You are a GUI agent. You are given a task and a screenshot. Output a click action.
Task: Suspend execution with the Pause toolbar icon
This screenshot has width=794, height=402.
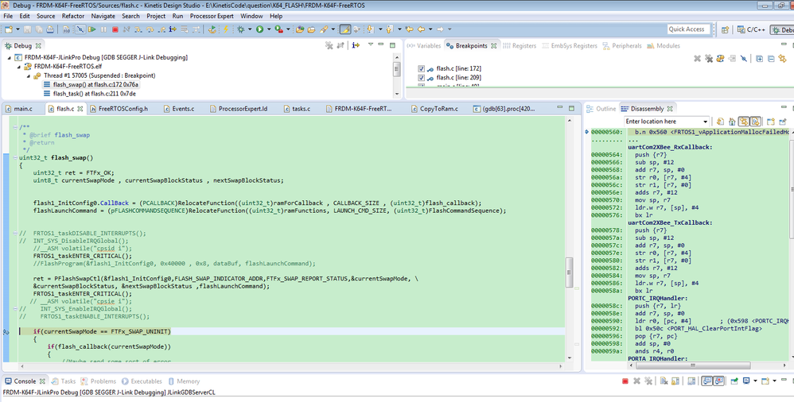pos(103,29)
